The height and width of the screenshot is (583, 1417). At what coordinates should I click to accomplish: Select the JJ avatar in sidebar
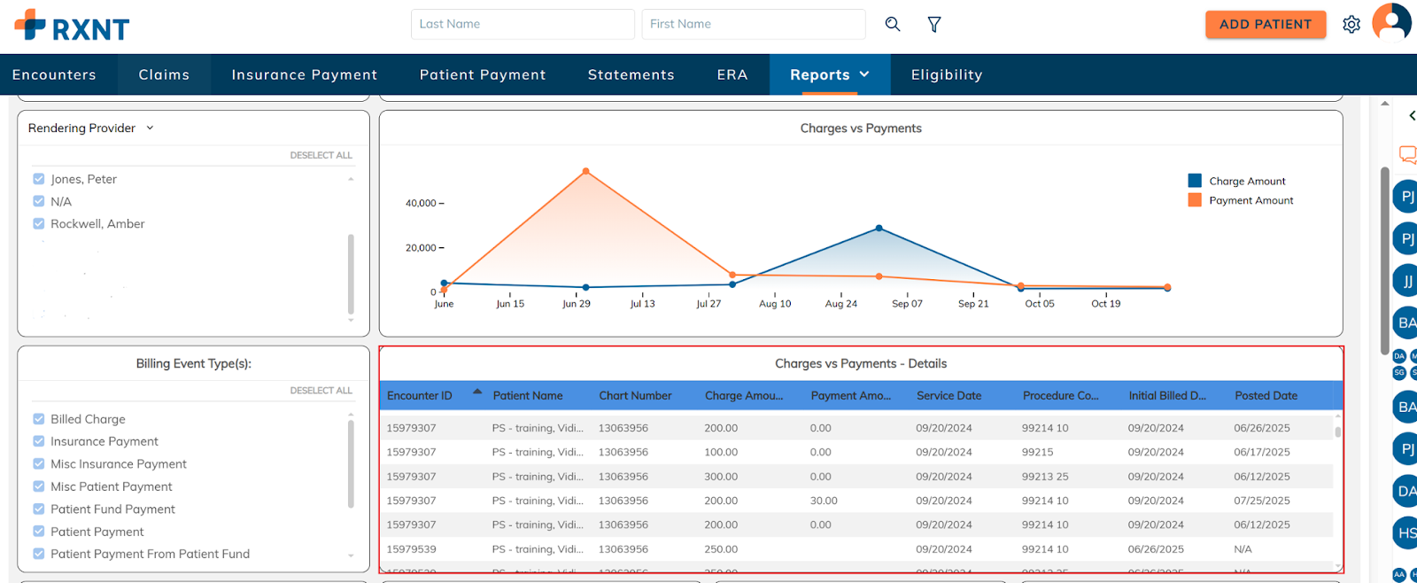coord(1406,281)
